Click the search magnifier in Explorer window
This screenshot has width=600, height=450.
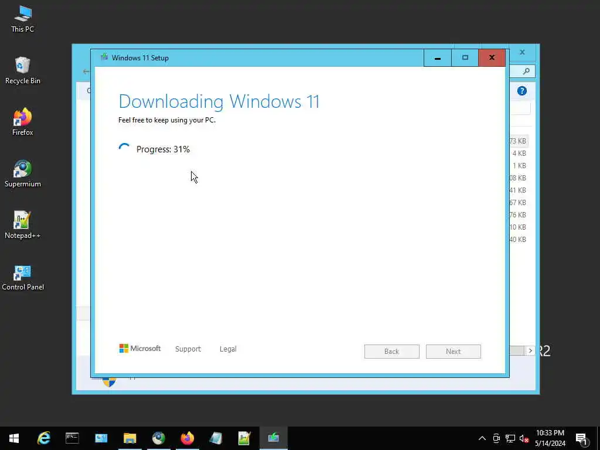pos(527,71)
